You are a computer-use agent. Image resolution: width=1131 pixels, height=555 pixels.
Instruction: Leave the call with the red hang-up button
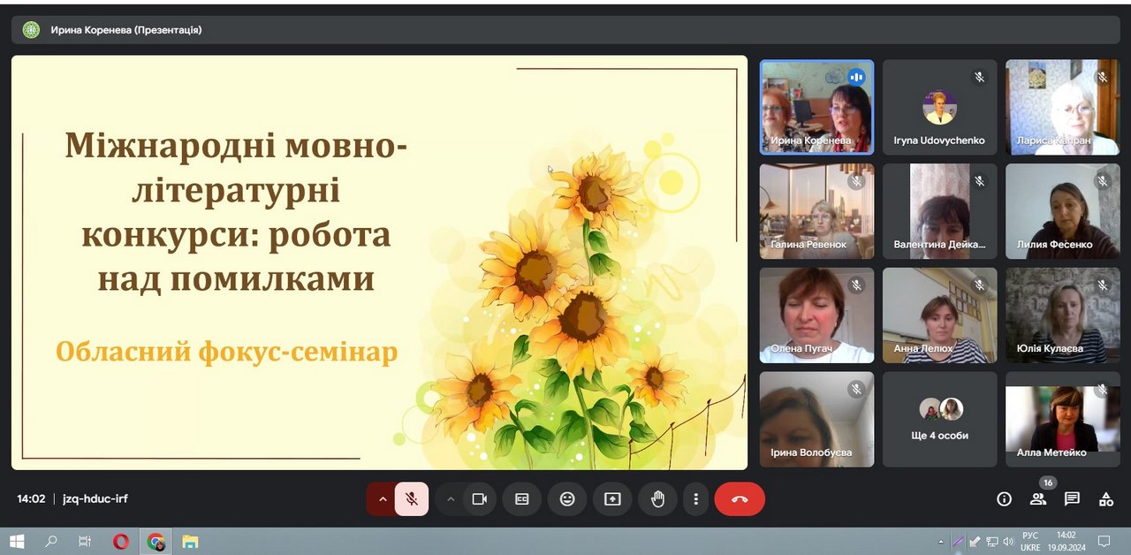740,499
